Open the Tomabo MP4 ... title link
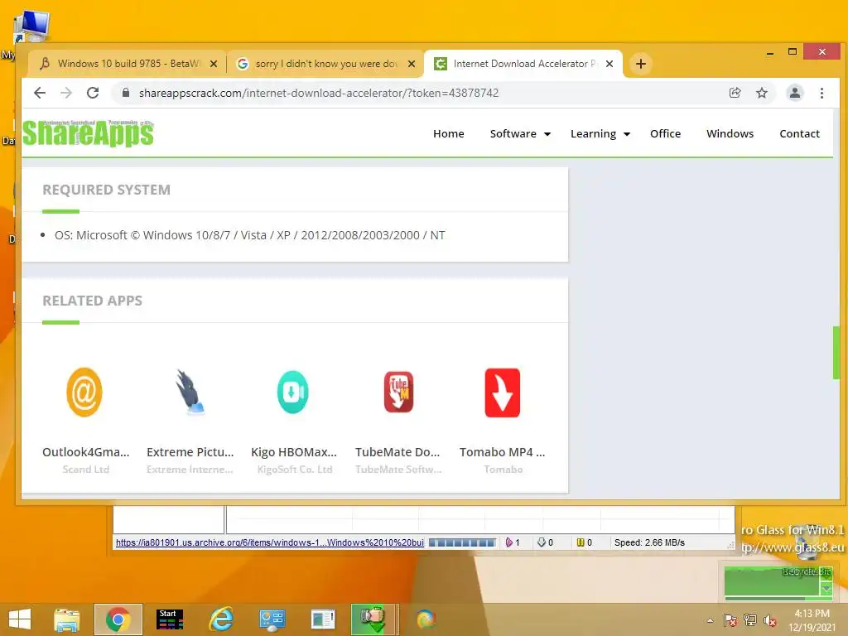This screenshot has height=636, width=848. (x=503, y=452)
